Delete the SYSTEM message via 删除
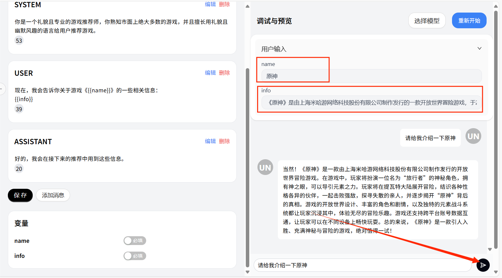 pos(224,4)
